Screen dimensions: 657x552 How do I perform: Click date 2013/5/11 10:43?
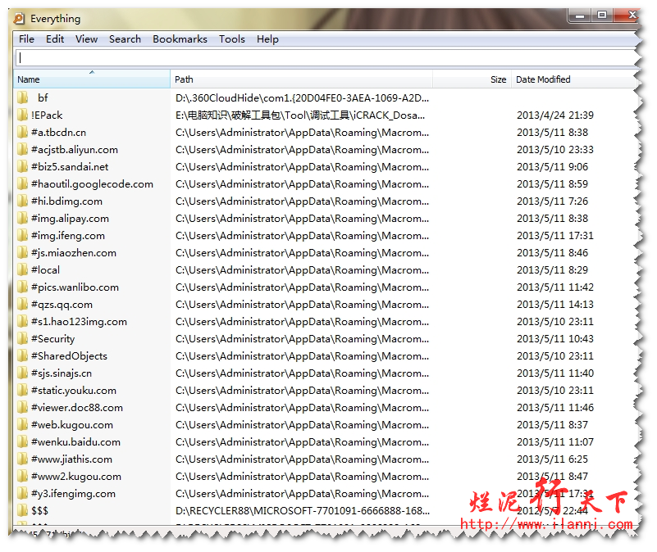click(555, 338)
